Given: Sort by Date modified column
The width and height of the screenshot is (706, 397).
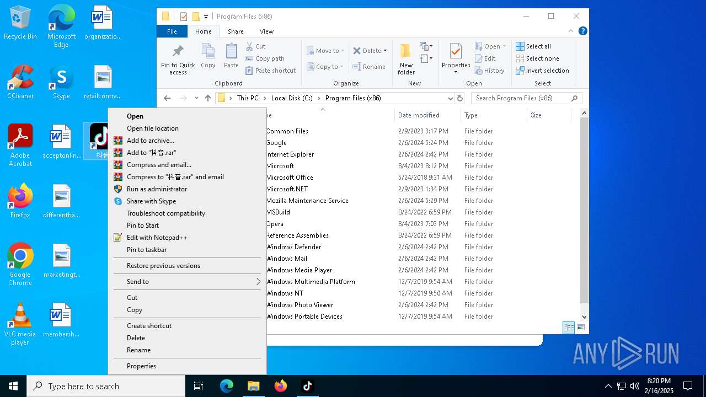Looking at the screenshot, I should pyautogui.click(x=427, y=115).
